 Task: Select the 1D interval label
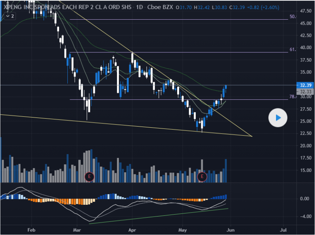[x=139, y=7]
